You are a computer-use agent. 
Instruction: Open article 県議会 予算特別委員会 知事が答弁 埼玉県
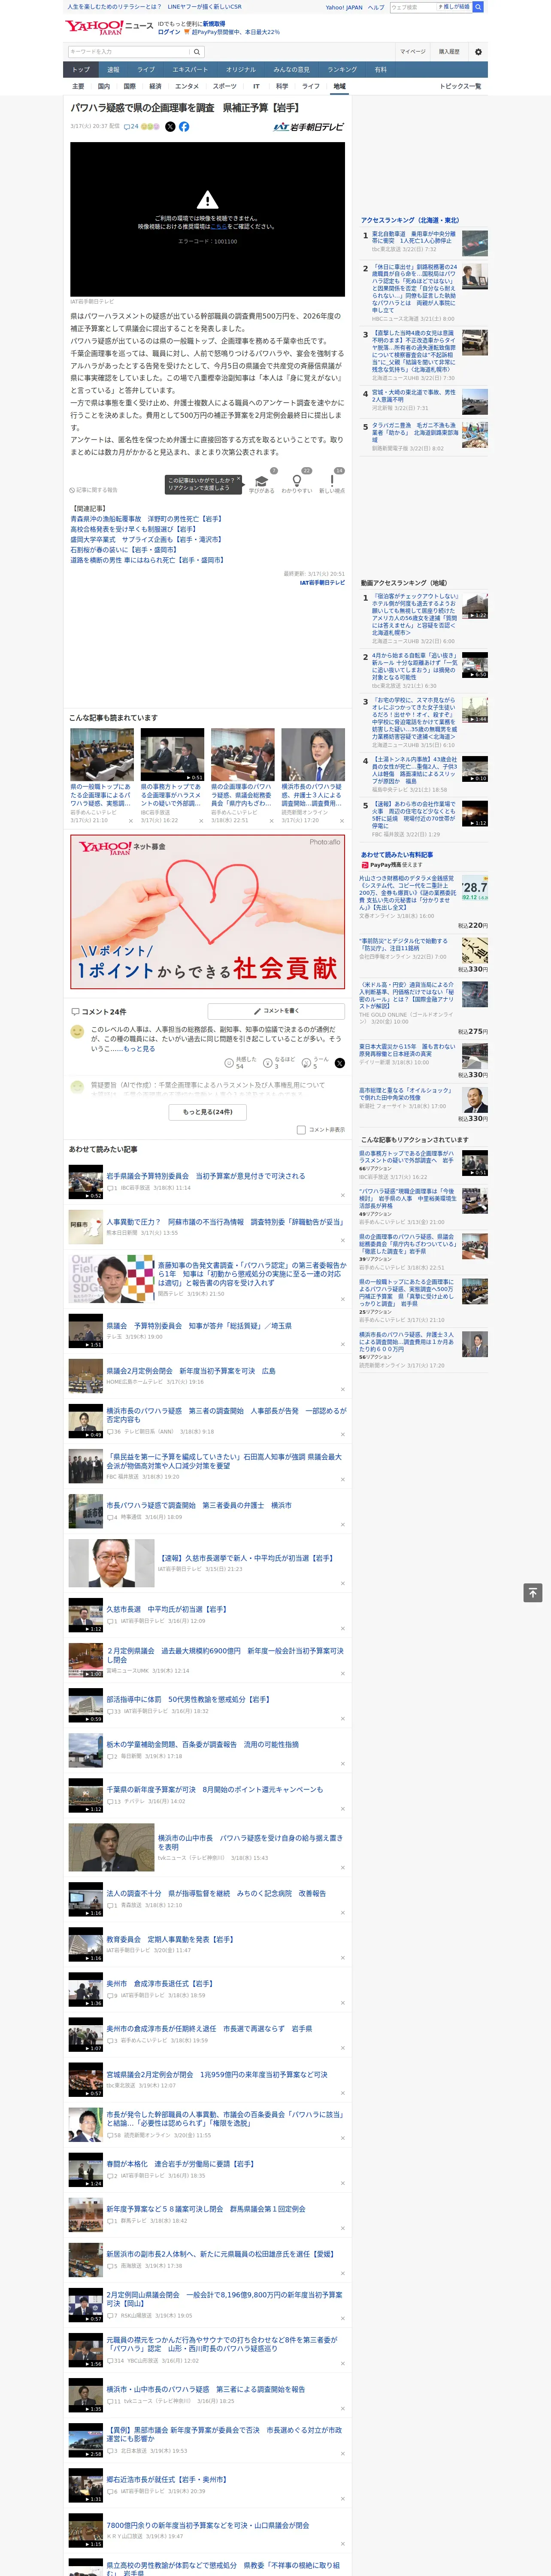199,1326
